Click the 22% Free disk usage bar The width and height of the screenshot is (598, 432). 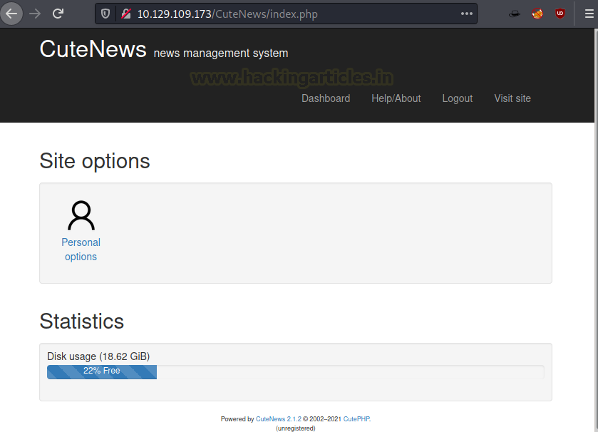(102, 371)
